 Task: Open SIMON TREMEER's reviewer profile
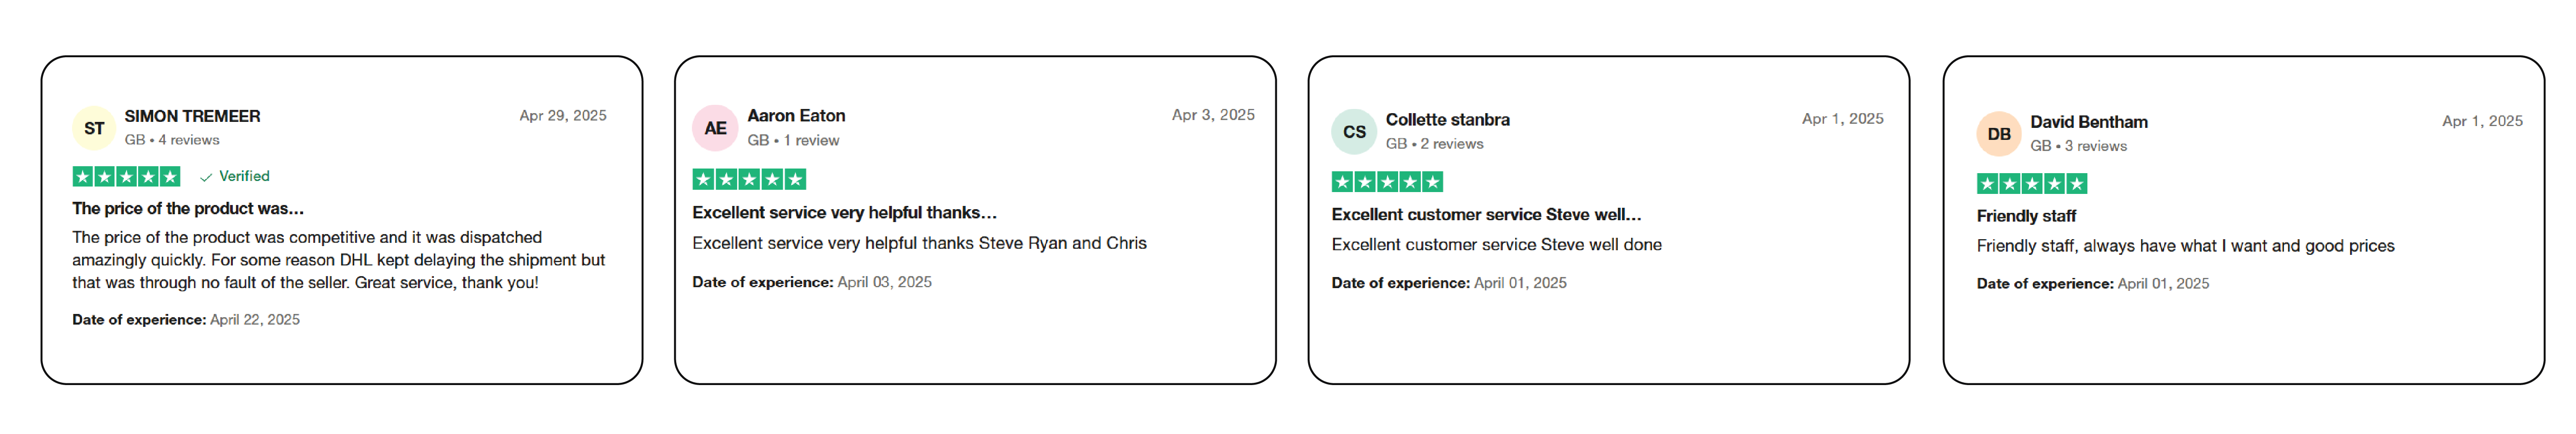click(192, 116)
